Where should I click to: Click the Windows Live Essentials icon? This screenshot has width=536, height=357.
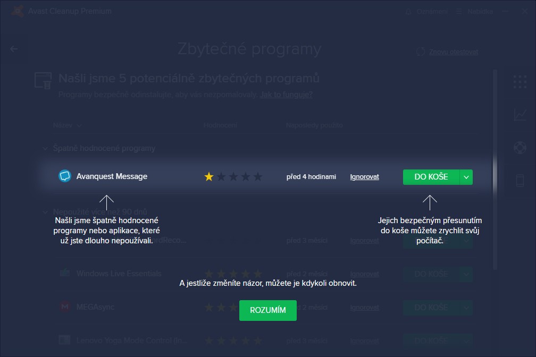coord(65,273)
